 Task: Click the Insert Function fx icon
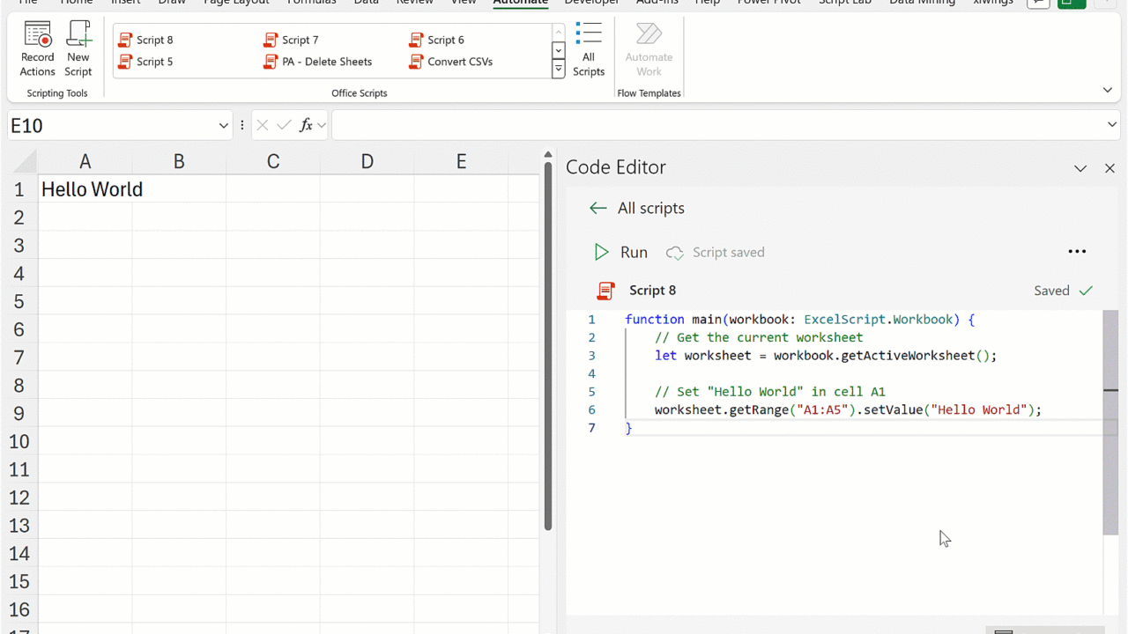[x=307, y=126]
